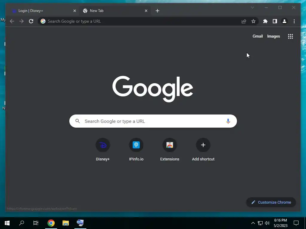Select the New Tab tab

[115, 11]
